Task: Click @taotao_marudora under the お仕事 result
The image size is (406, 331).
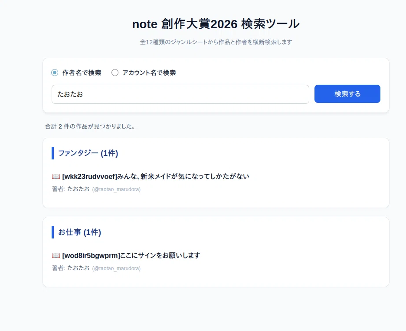Action: click(116, 268)
